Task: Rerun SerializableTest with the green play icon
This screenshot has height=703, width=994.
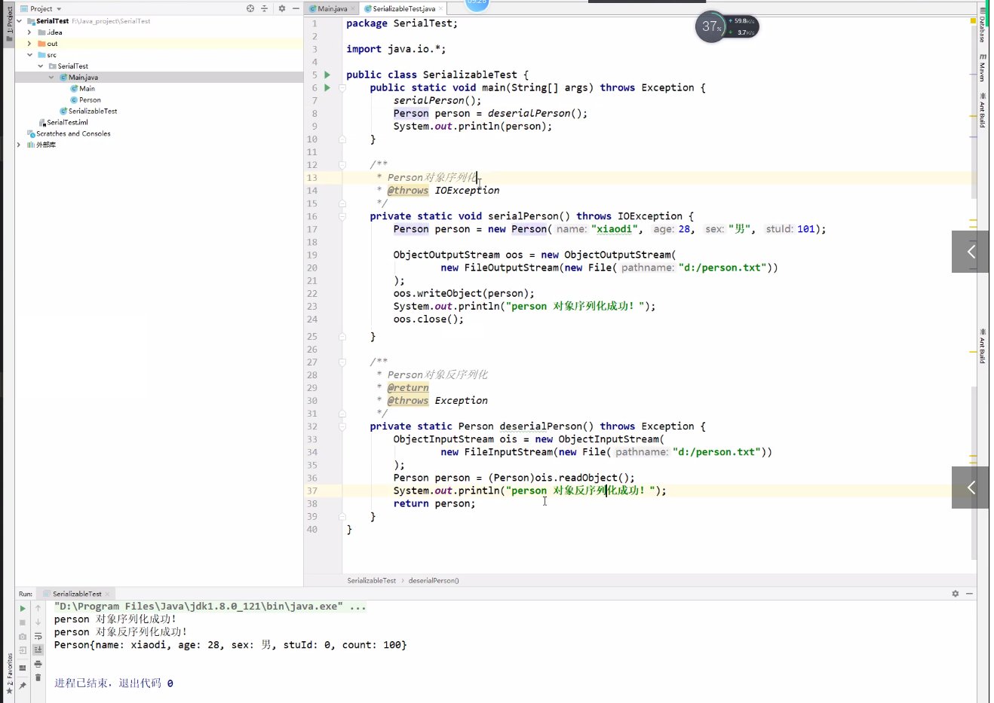Action: coord(23,608)
